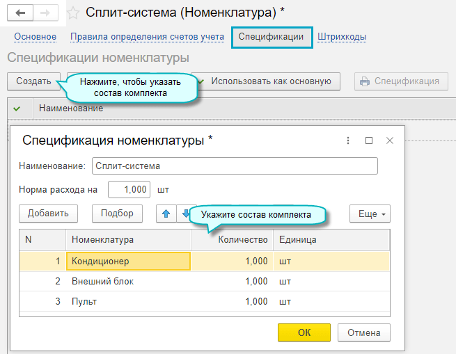The height and width of the screenshot is (354, 456).
Task: Go to the Штрихкоды tab
Action: [342, 37]
